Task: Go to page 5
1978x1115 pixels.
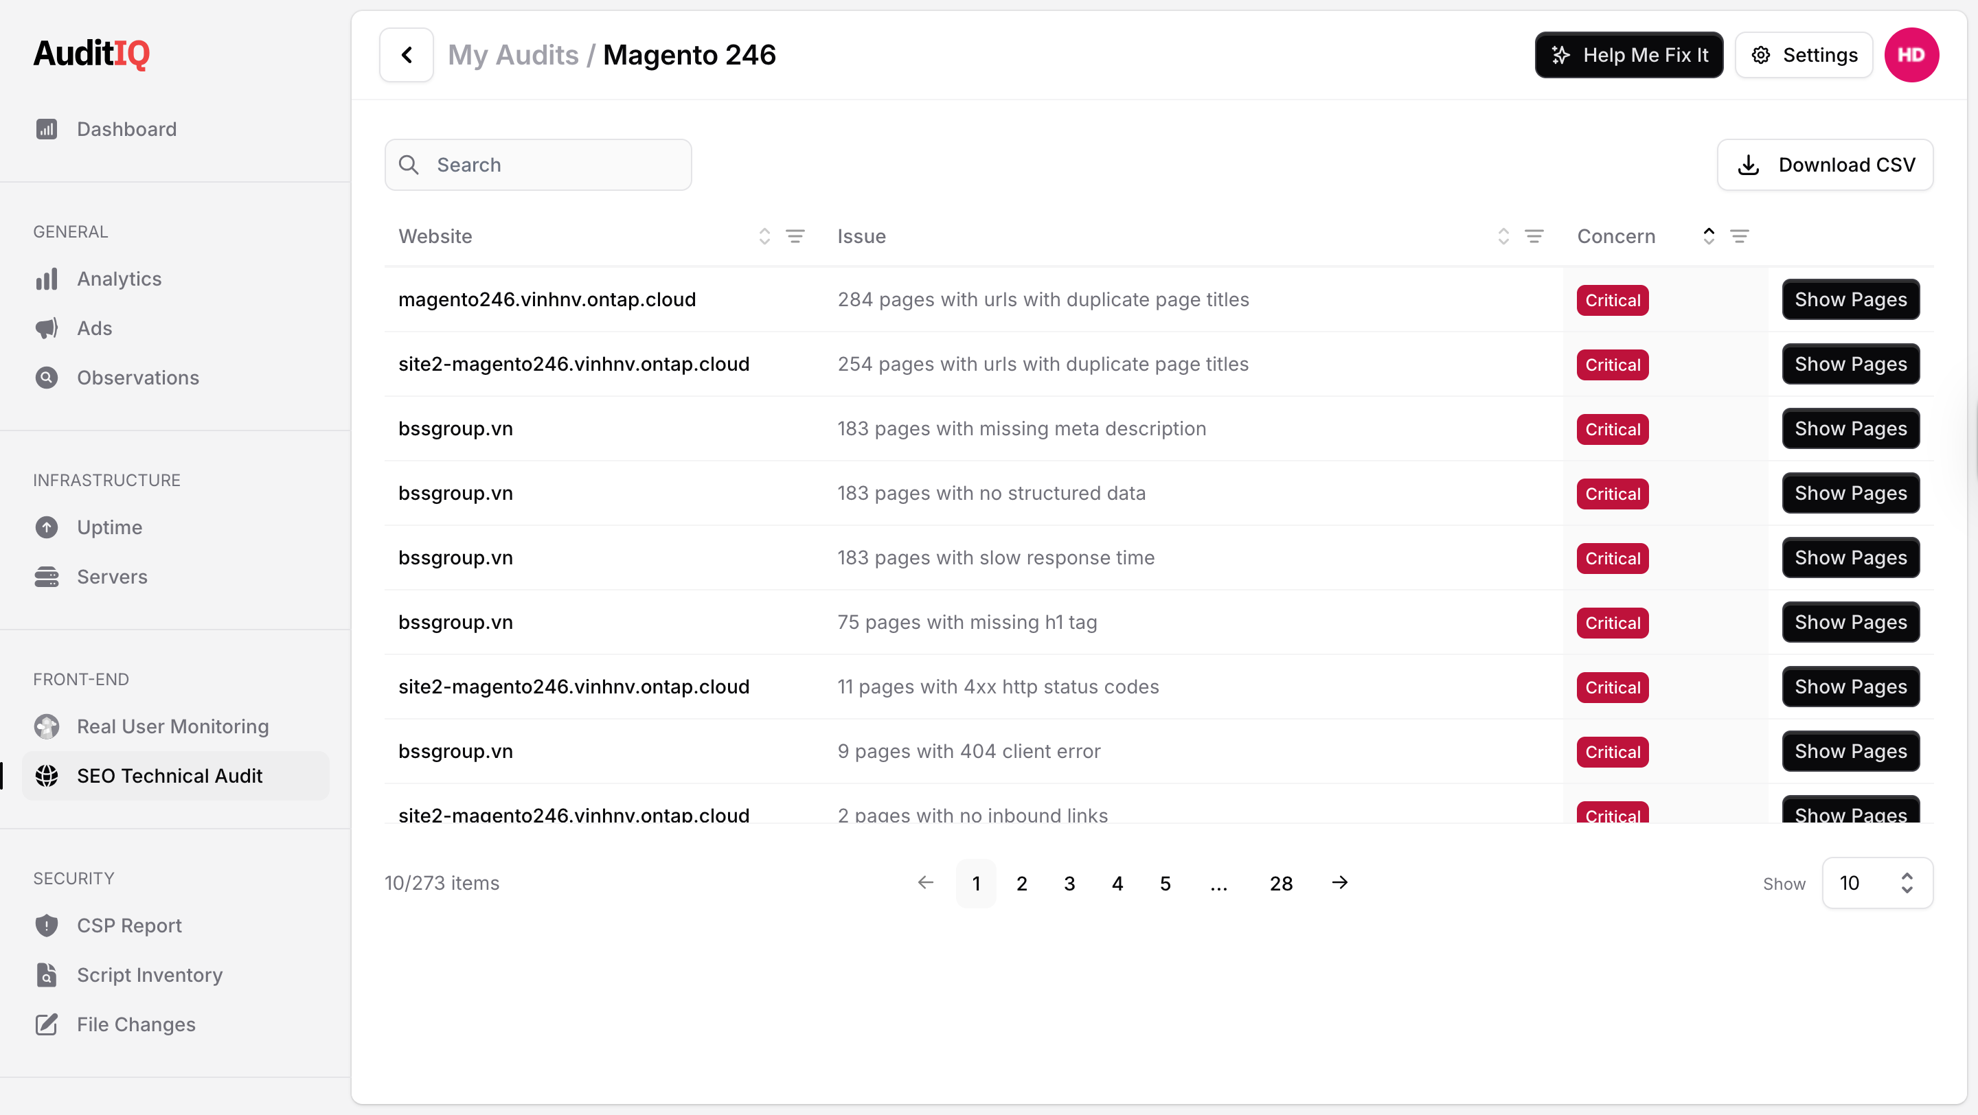Action: [1165, 883]
